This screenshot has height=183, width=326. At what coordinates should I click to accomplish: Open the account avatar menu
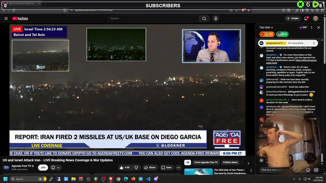click(315, 18)
